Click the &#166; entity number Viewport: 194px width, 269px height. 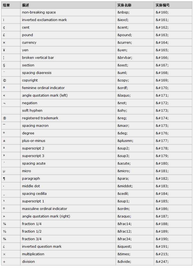point(162,58)
